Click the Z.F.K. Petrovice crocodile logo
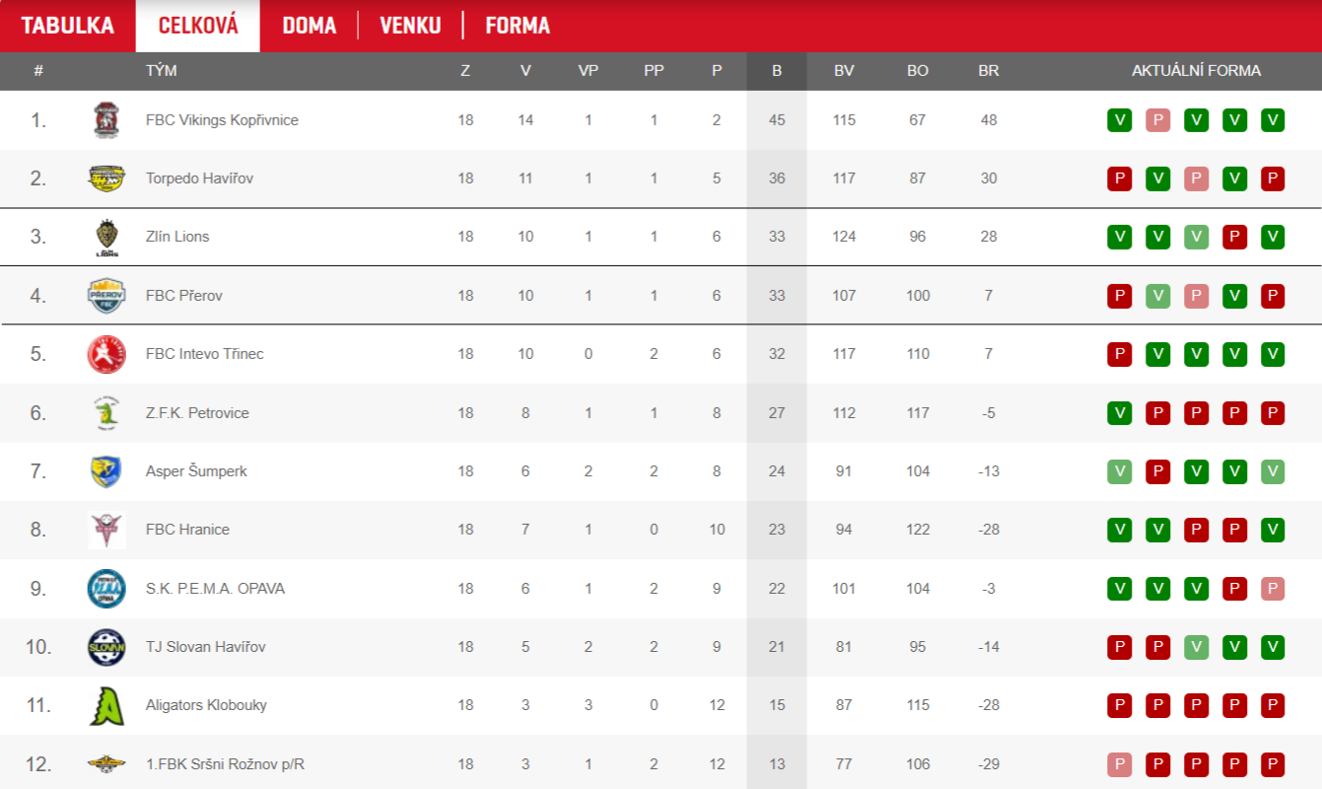Screen dimensions: 1322x789 click(x=105, y=412)
